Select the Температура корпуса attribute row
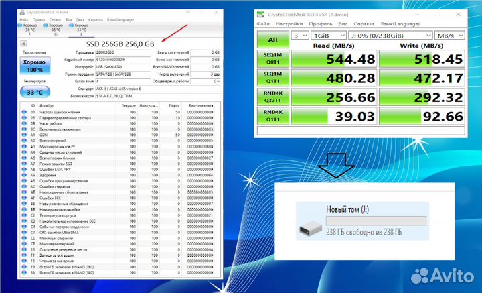482x293 pixels. click(120, 215)
